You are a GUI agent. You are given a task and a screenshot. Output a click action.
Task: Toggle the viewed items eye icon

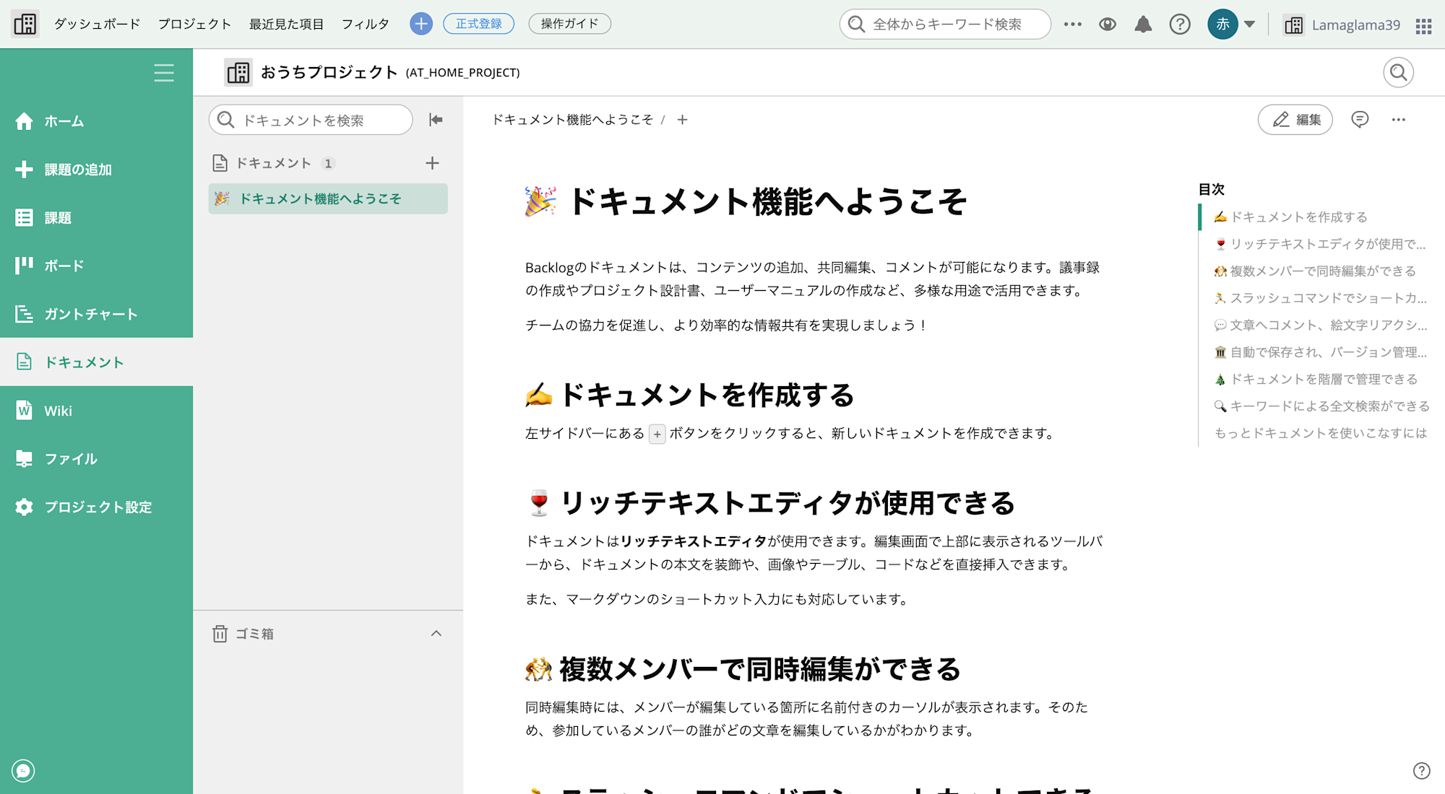tap(1107, 24)
